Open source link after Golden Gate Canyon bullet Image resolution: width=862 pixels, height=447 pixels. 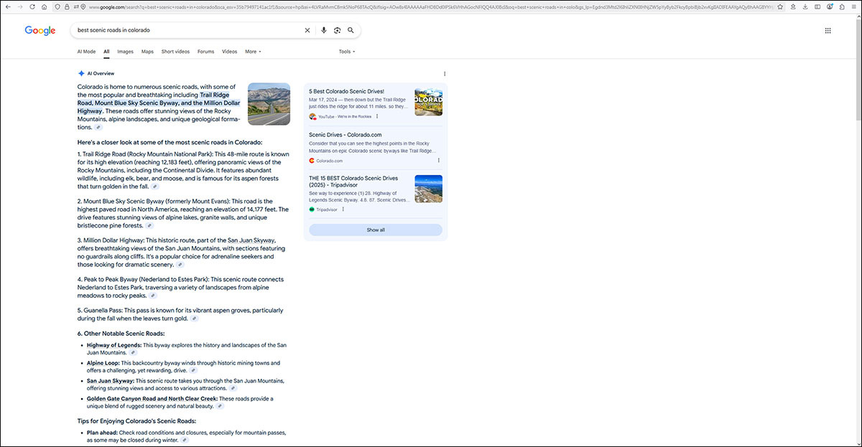click(220, 406)
